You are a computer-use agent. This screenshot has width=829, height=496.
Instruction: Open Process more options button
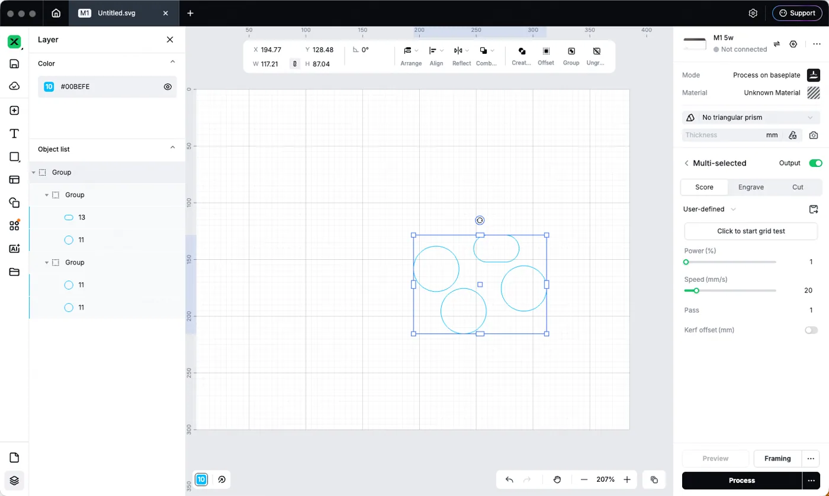click(x=811, y=480)
